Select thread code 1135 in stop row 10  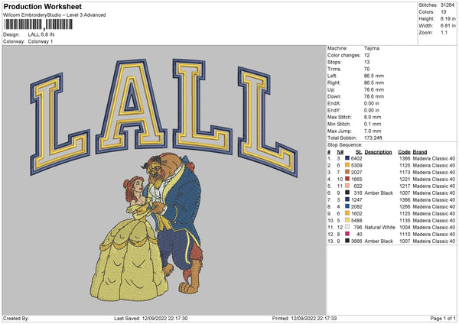pyautogui.click(x=405, y=220)
